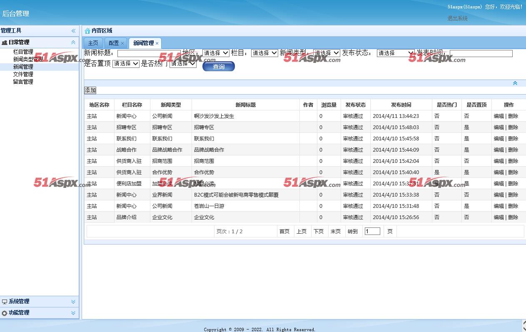Open the 新闻类型 filter dropdown

tap(327, 53)
